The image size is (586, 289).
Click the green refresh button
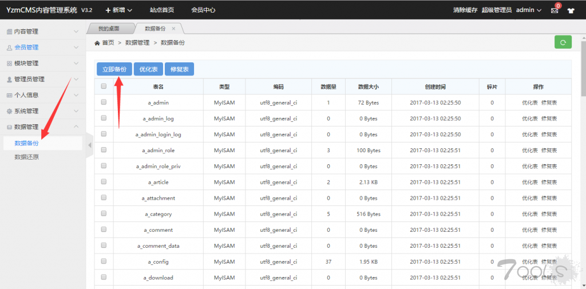click(x=563, y=42)
